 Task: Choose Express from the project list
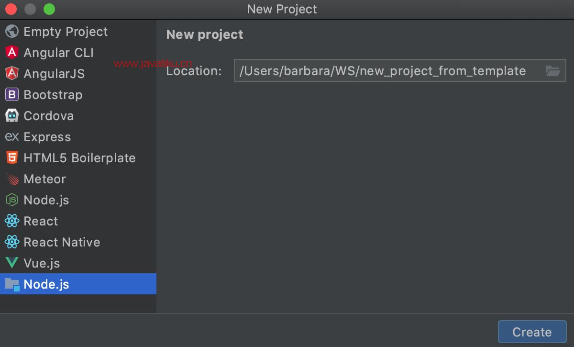(x=47, y=137)
